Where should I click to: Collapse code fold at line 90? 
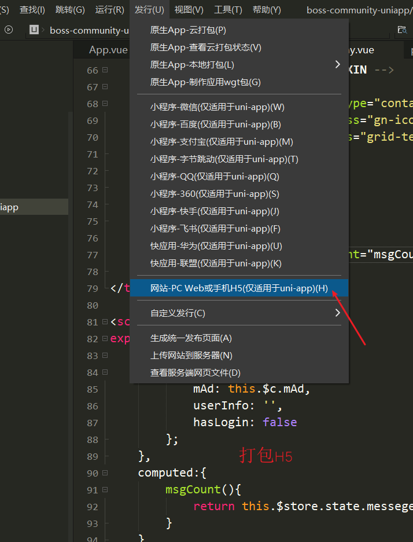coord(105,473)
